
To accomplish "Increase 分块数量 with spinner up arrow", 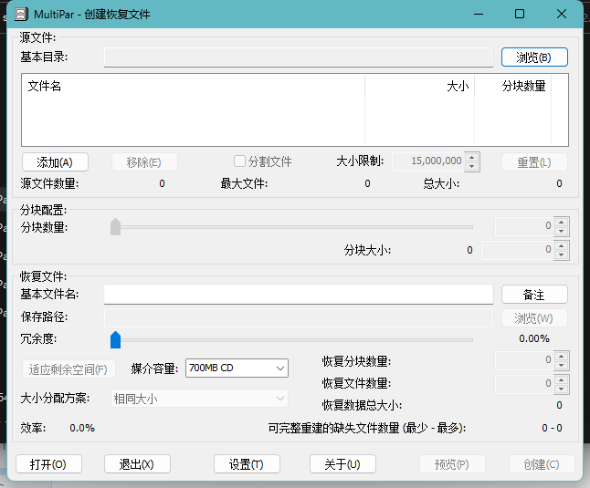I will point(562,222).
